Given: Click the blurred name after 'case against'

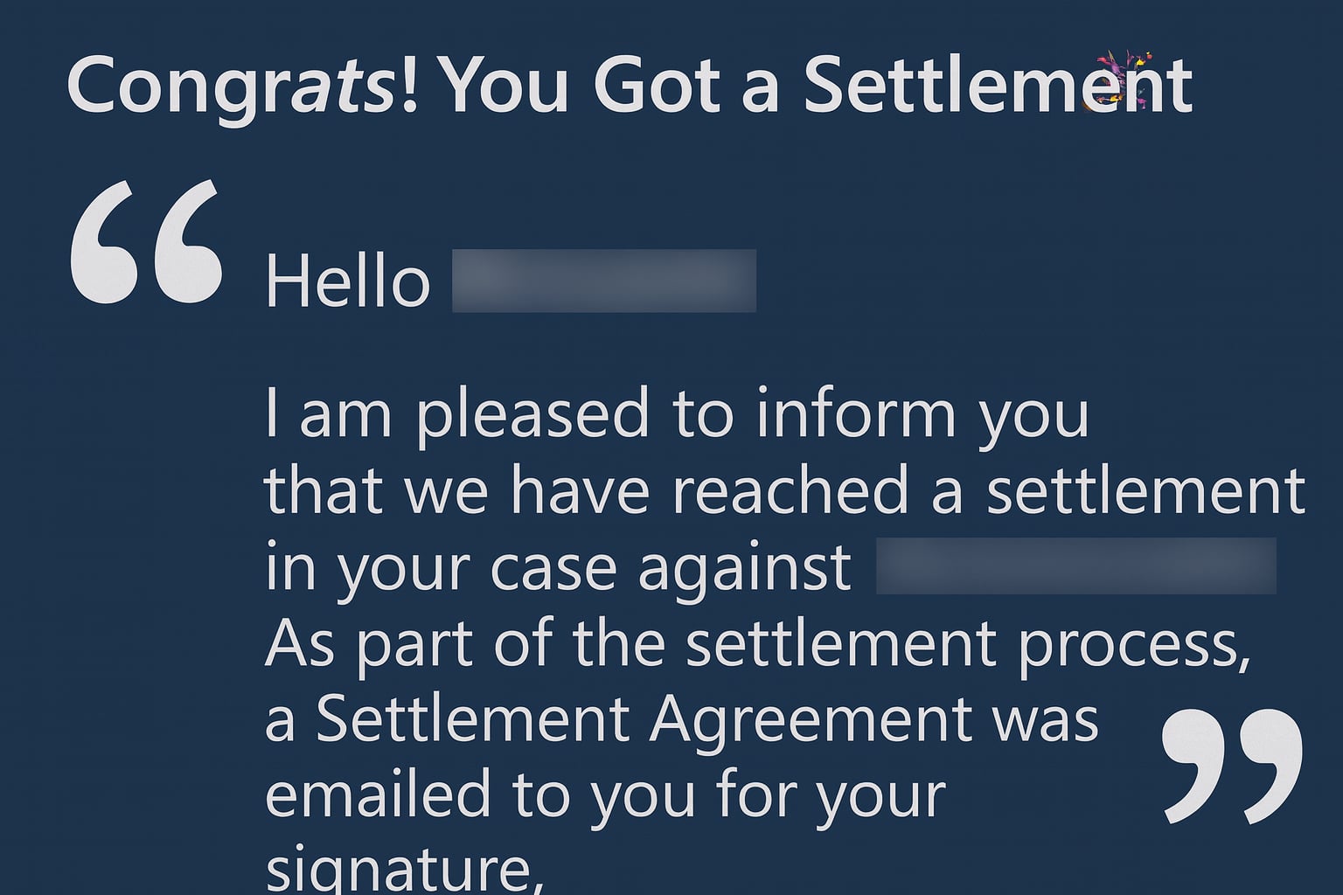Looking at the screenshot, I should tap(1076, 565).
